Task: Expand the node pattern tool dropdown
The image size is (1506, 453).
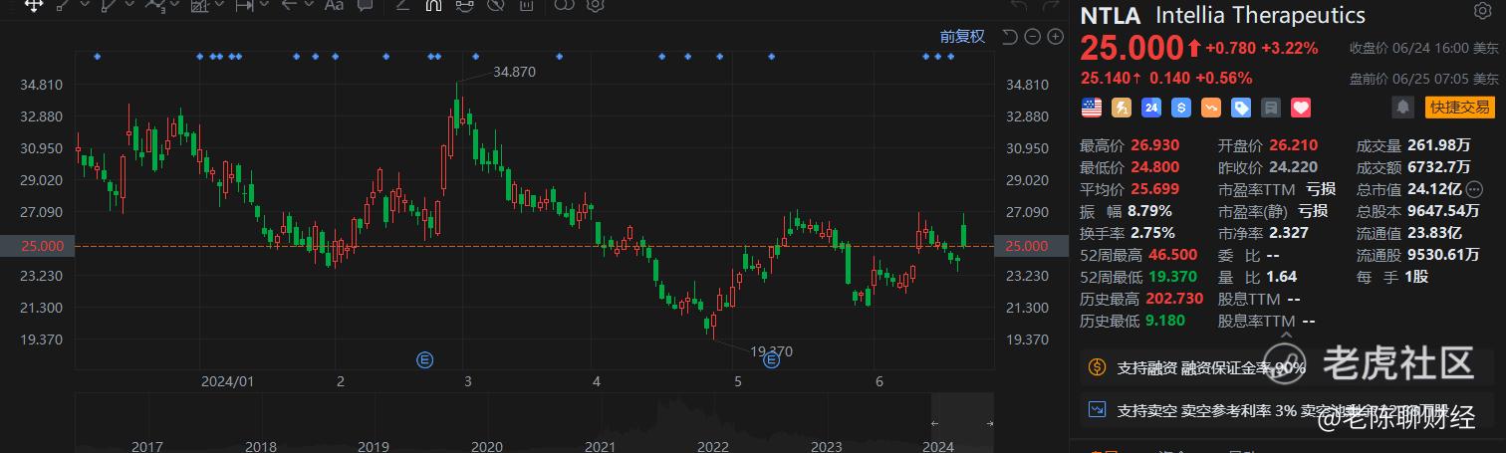Action: [174, 4]
